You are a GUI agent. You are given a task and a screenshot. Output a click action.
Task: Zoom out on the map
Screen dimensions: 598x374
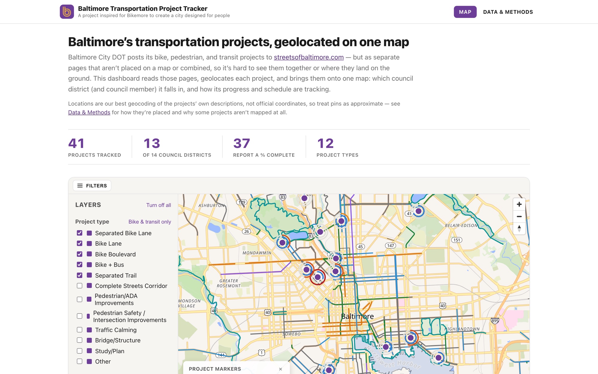click(x=519, y=216)
